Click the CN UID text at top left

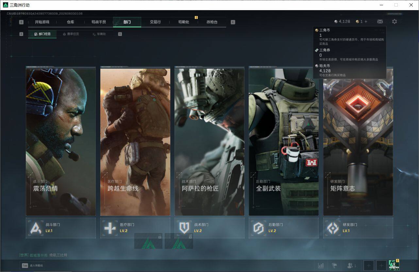45,13
